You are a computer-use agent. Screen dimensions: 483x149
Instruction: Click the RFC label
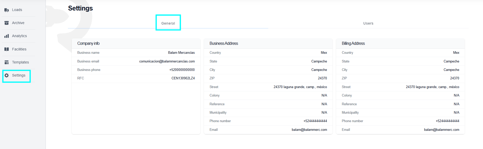click(x=80, y=78)
